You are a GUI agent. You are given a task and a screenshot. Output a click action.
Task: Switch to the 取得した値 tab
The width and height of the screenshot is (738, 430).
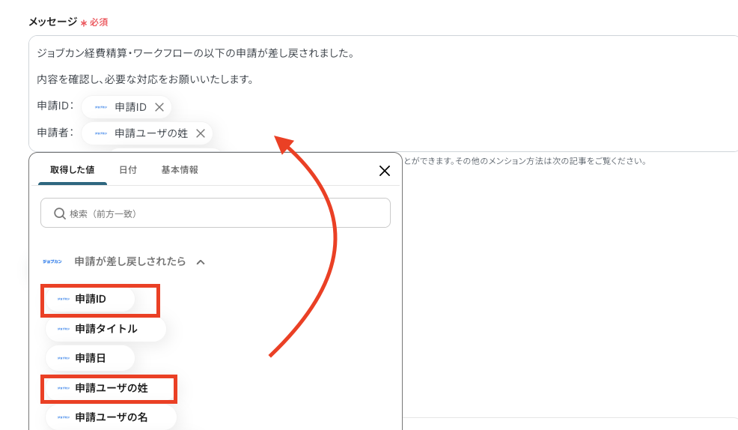click(x=73, y=170)
